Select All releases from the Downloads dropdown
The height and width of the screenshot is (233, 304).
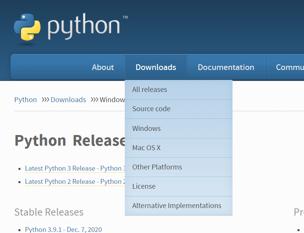click(x=178, y=90)
